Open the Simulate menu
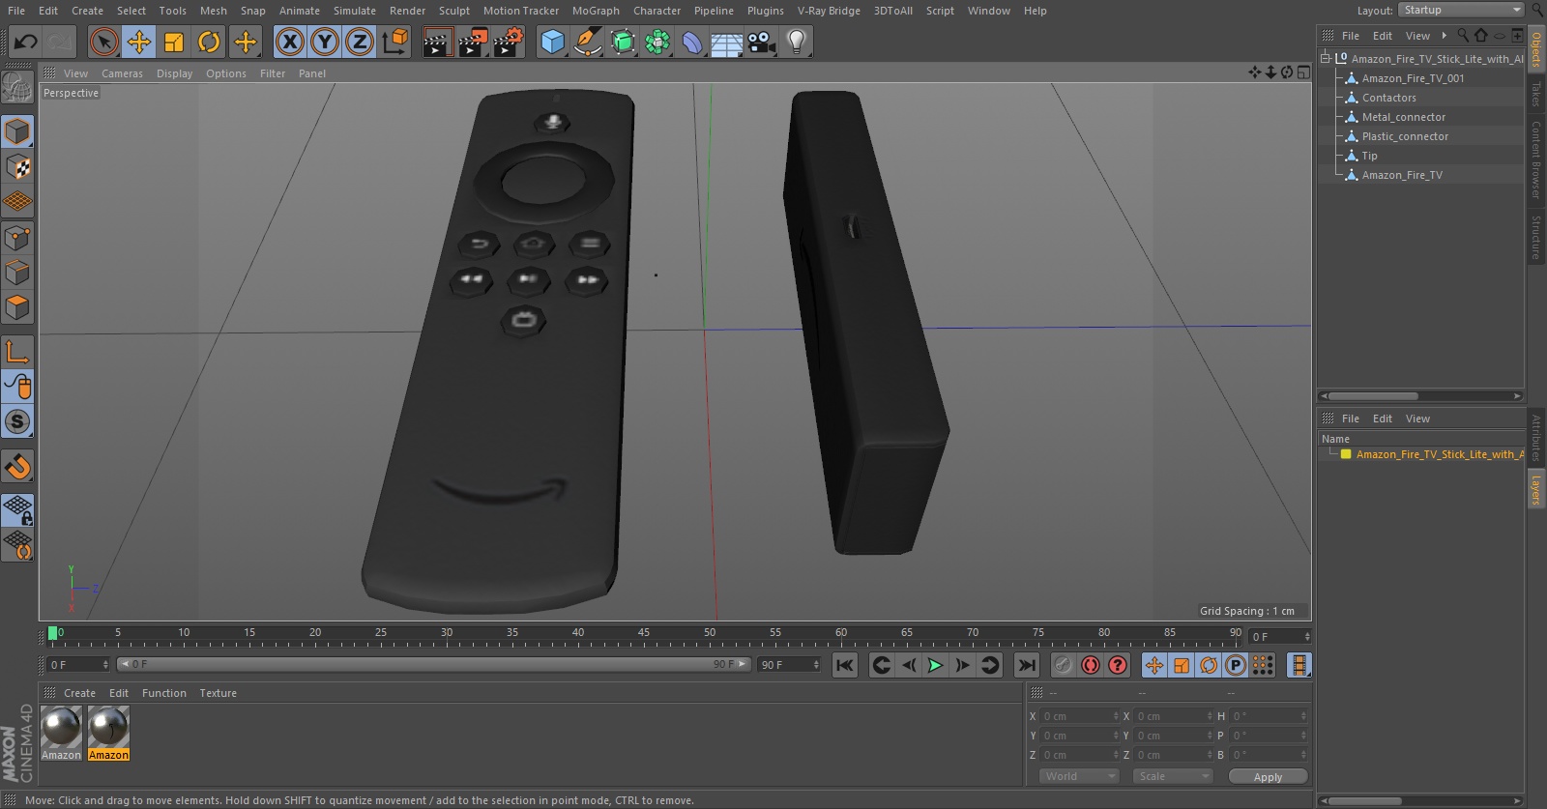 tap(355, 11)
